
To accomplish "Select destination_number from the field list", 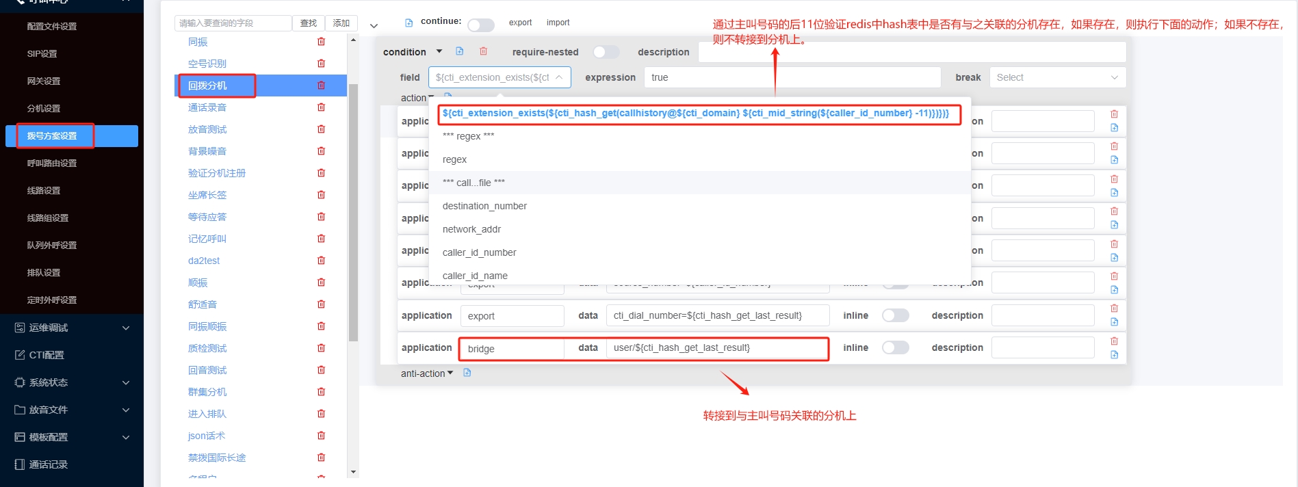I will click(484, 206).
